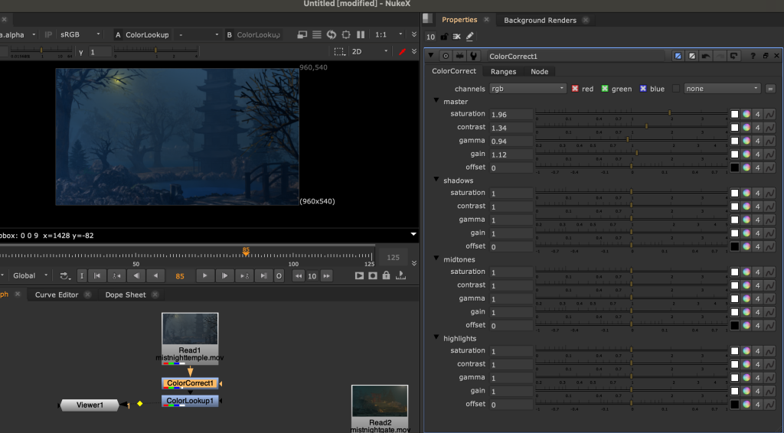The height and width of the screenshot is (433, 784).
Task: Switch to the Node tab
Action: [x=539, y=71]
